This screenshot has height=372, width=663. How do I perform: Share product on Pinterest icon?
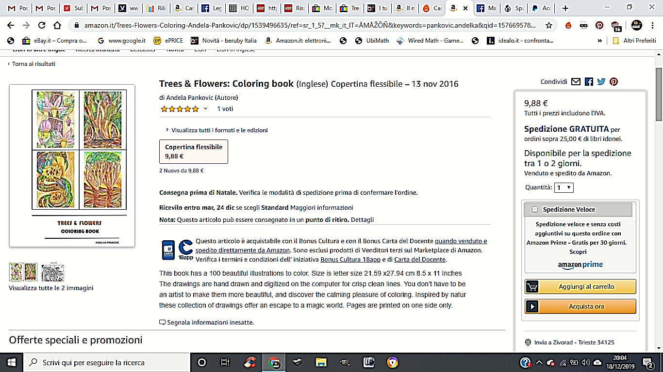[614, 82]
